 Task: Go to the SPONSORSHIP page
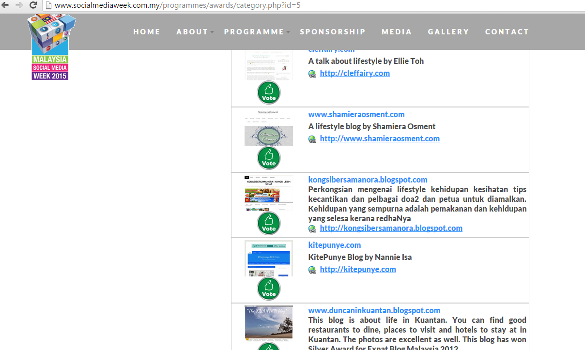coord(333,31)
